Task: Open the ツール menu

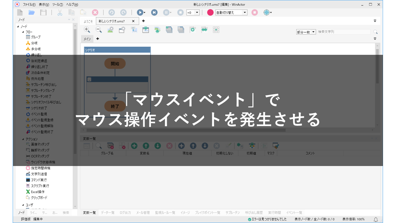Action: pyautogui.click(x=58, y=4)
